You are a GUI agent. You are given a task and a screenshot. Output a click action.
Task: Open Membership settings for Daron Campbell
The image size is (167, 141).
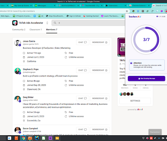tap(100, 129)
